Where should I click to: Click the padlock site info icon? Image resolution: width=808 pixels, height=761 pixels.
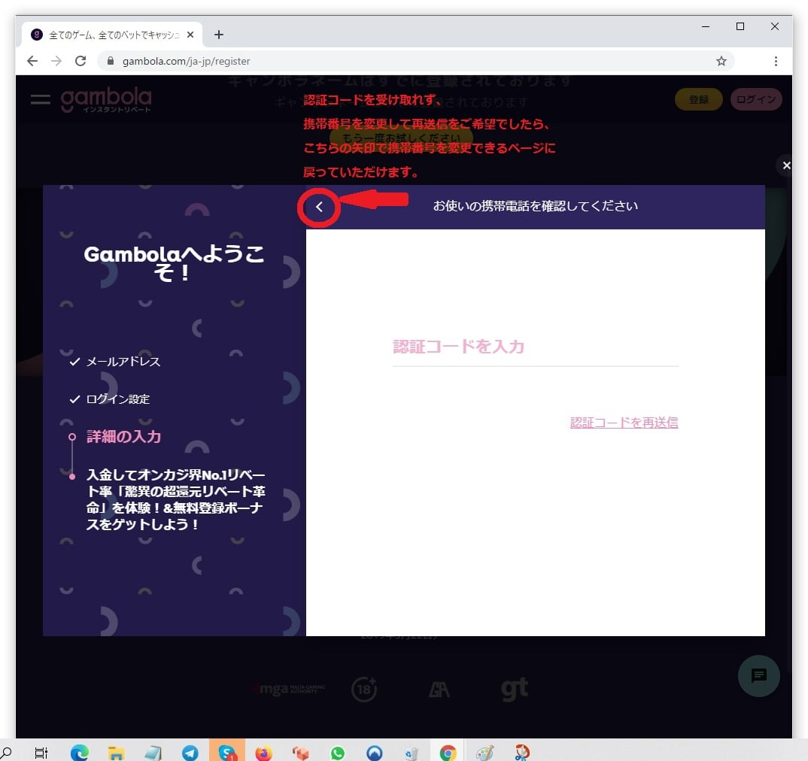tap(111, 61)
